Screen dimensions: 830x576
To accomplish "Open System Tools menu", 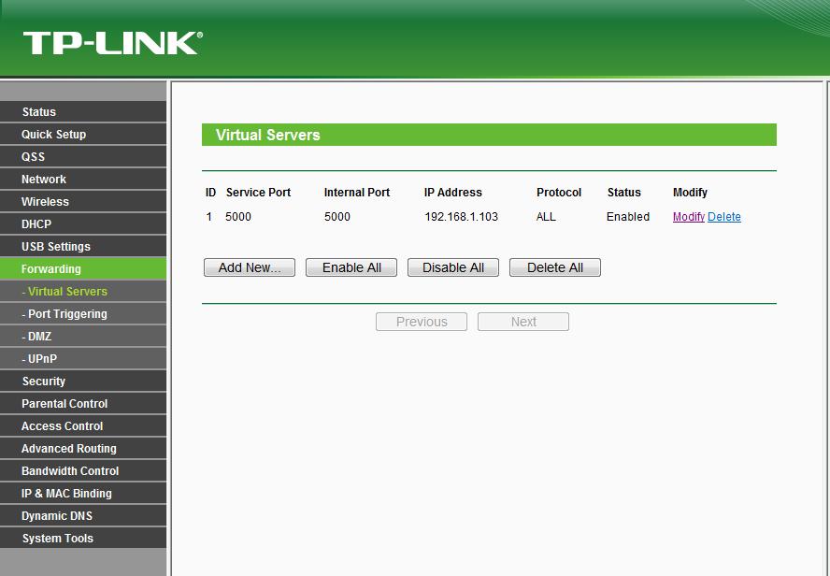I will coord(57,539).
